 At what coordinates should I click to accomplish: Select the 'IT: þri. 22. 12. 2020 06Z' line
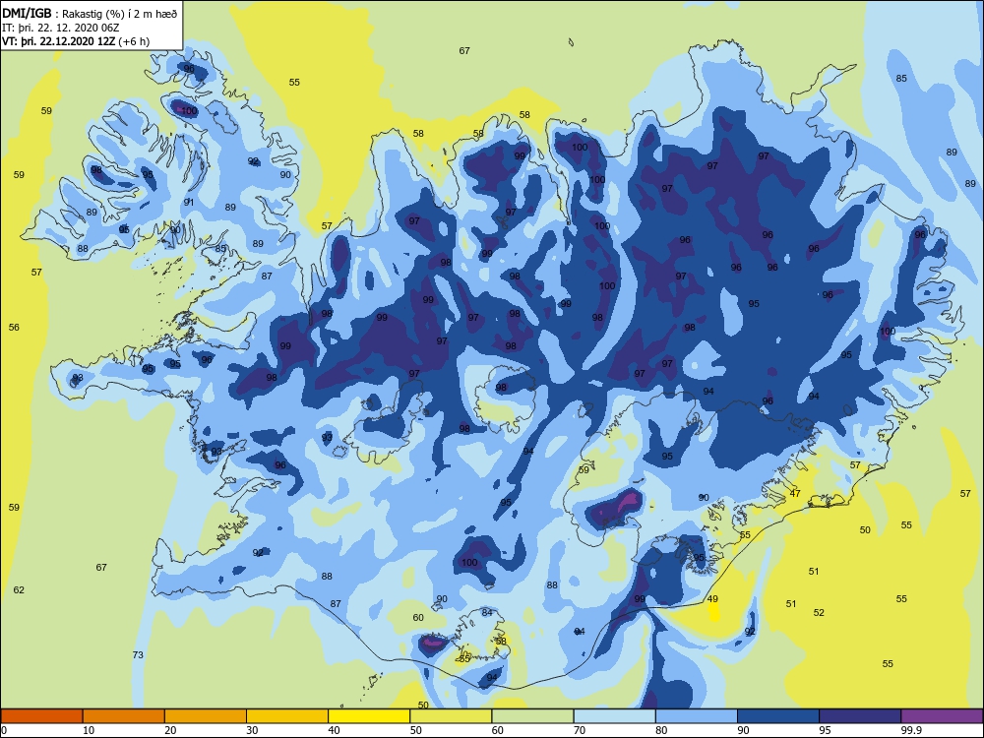[x=60, y=28]
